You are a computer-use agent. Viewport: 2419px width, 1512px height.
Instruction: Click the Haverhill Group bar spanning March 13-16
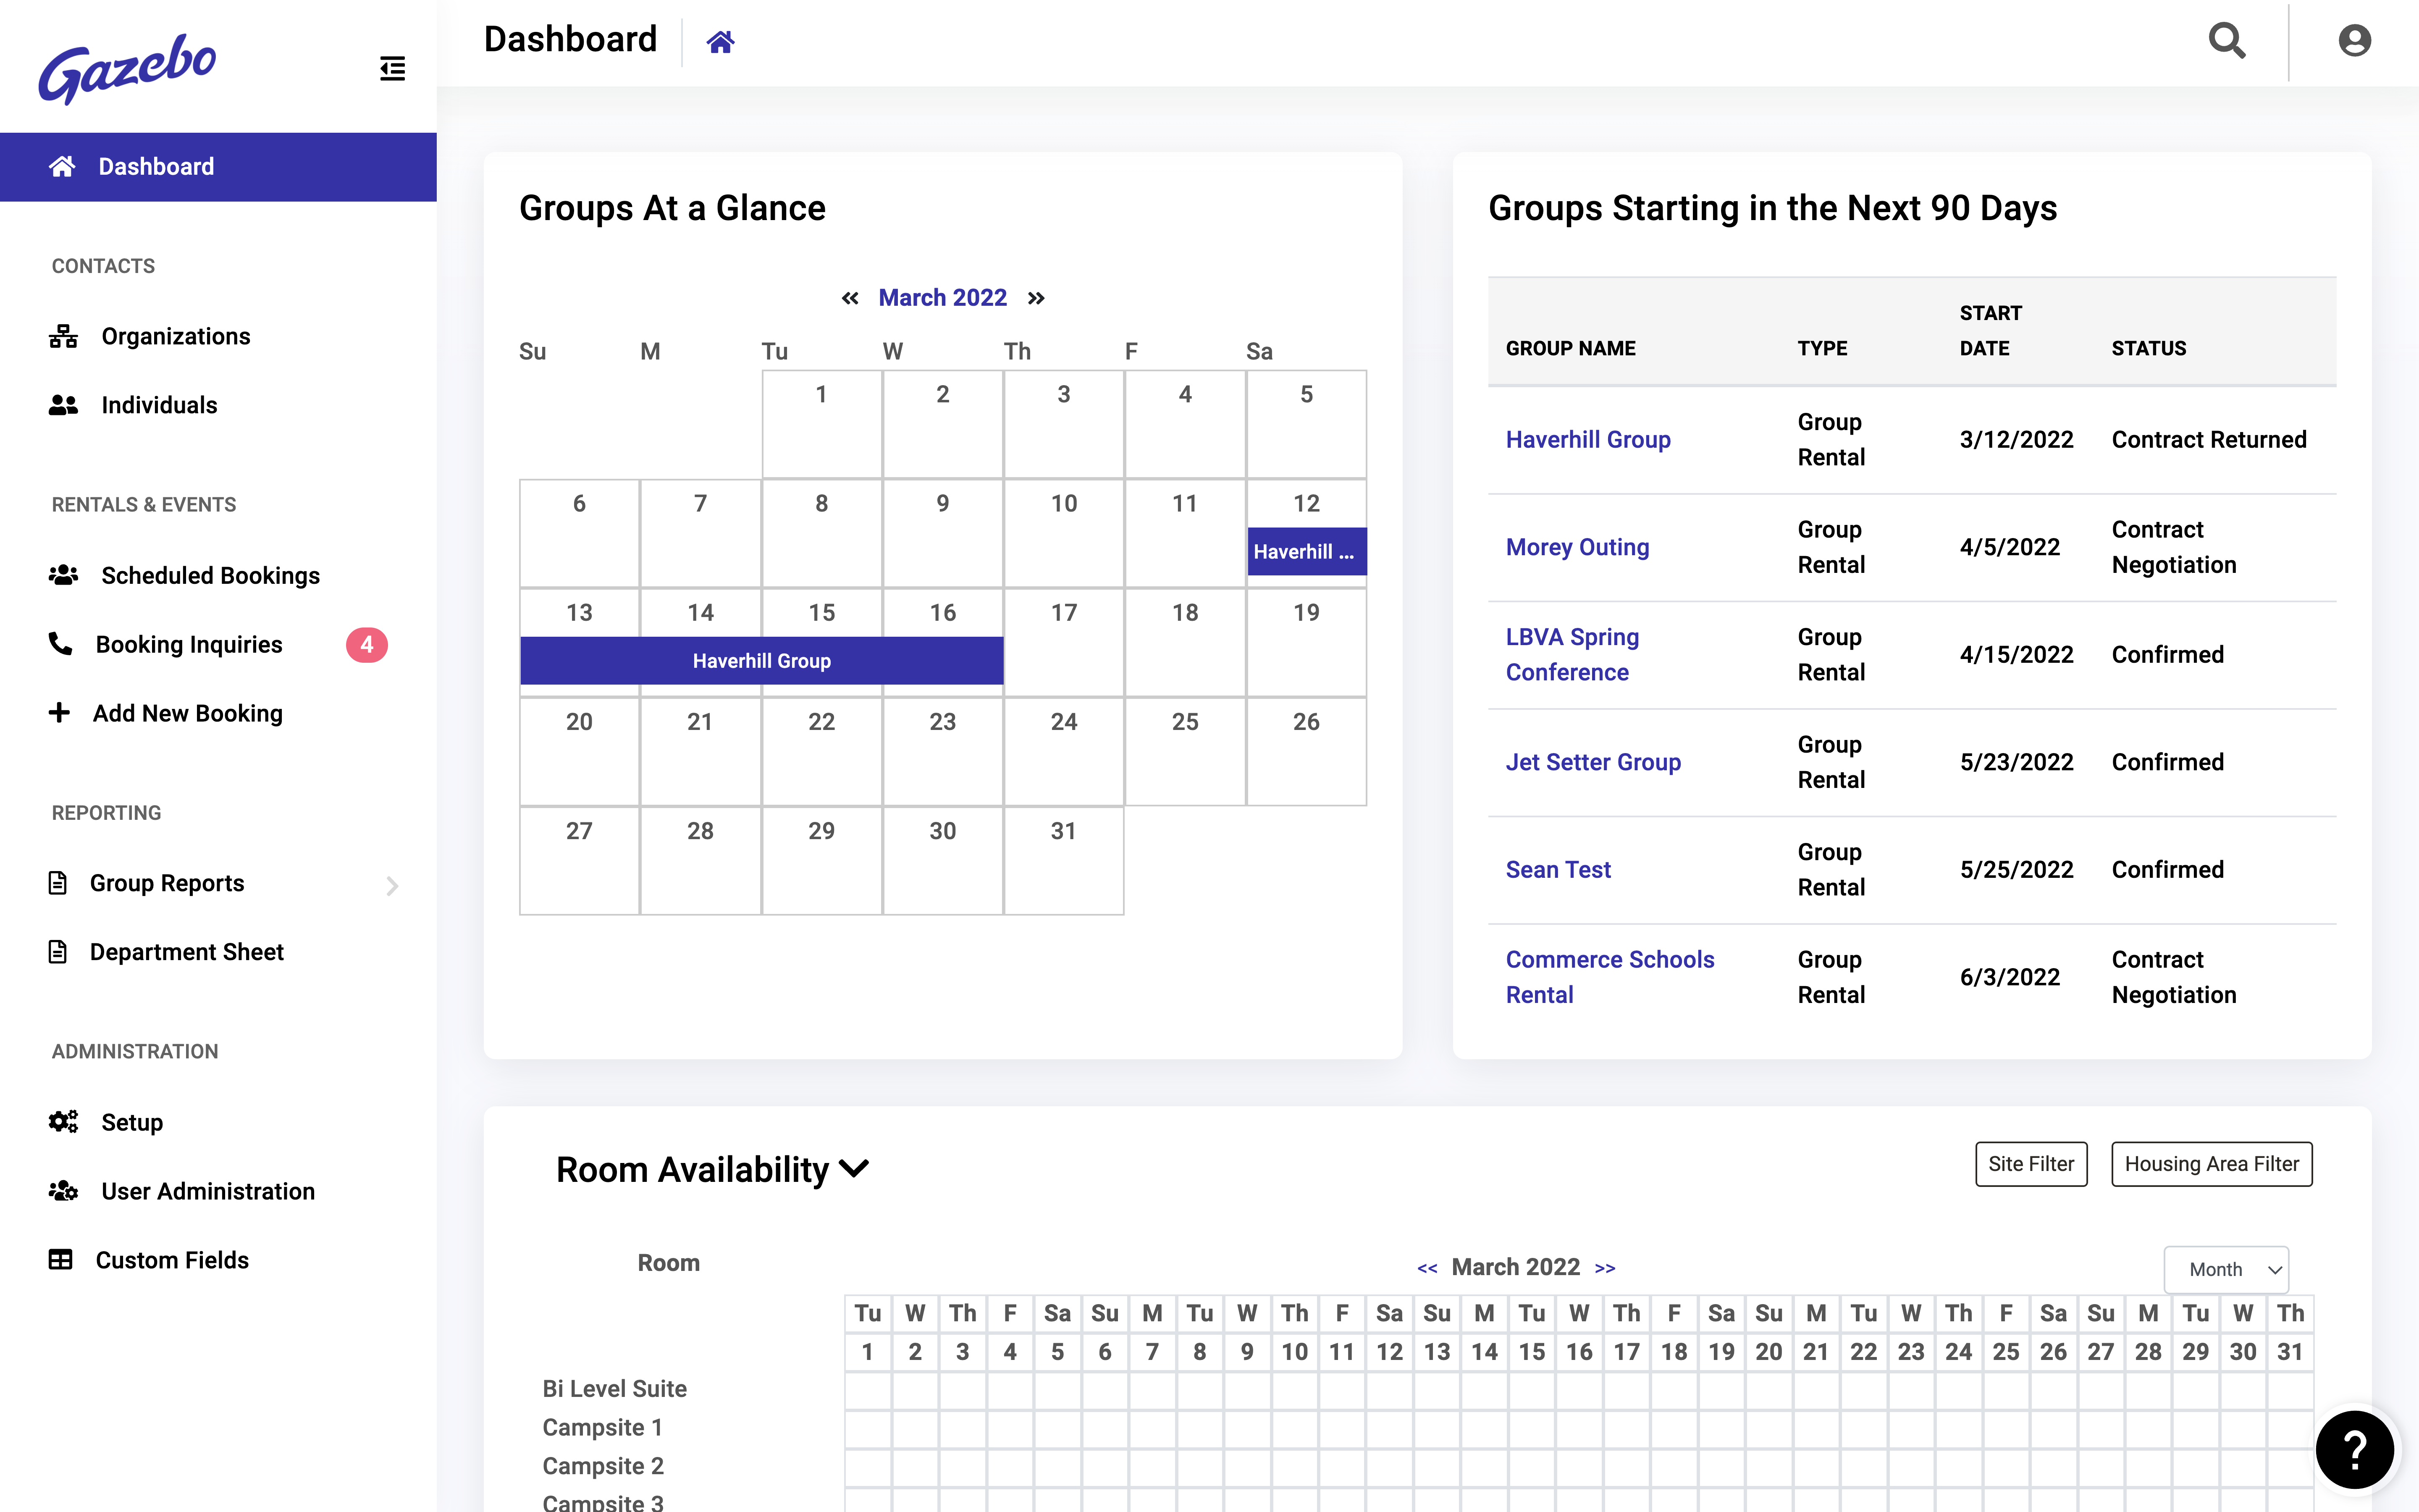[762, 661]
